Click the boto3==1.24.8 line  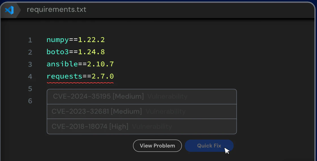(x=76, y=52)
